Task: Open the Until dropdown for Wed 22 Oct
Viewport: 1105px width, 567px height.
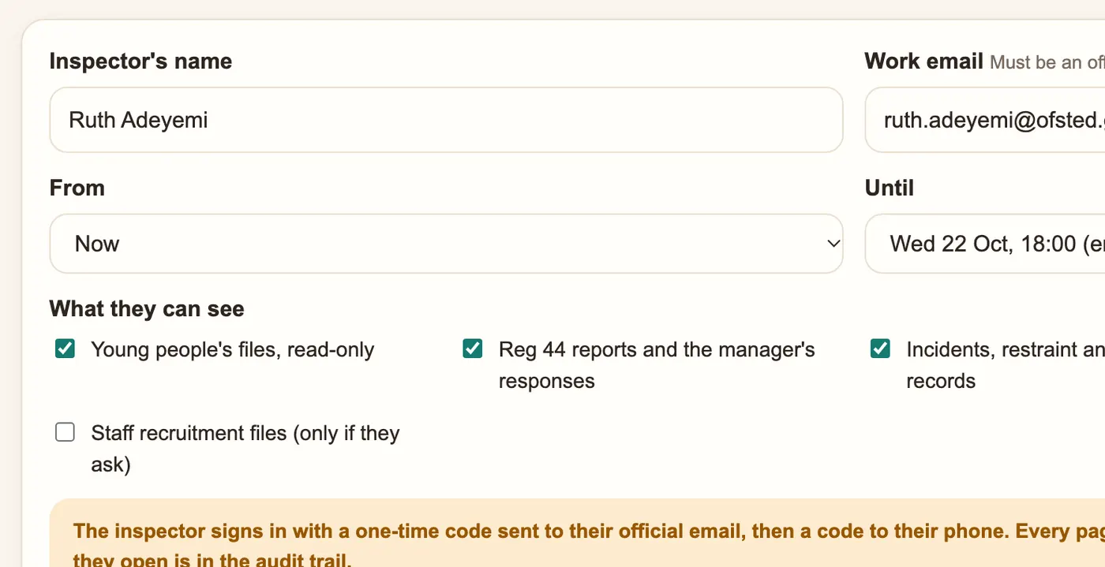Action: point(985,244)
